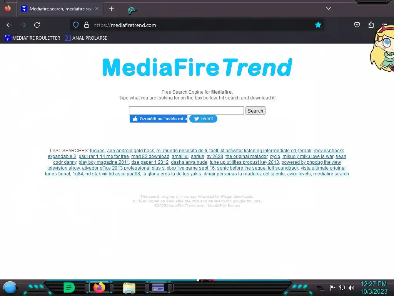This screenshot has height=296, width=394.
Task: Click the volume speaker tray icon
Action: pos(351,288)
